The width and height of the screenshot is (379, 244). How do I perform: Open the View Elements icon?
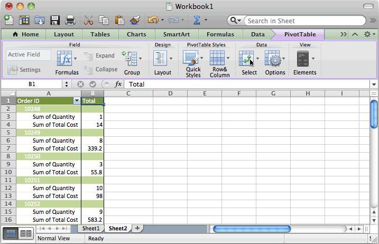303,59
